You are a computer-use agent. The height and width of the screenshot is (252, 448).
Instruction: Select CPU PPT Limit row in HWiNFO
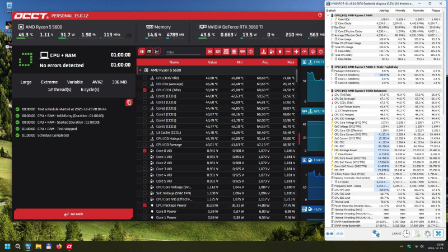(x=385, y=190)
